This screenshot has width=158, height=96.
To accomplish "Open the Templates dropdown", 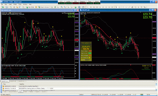I will click(83, 7).
